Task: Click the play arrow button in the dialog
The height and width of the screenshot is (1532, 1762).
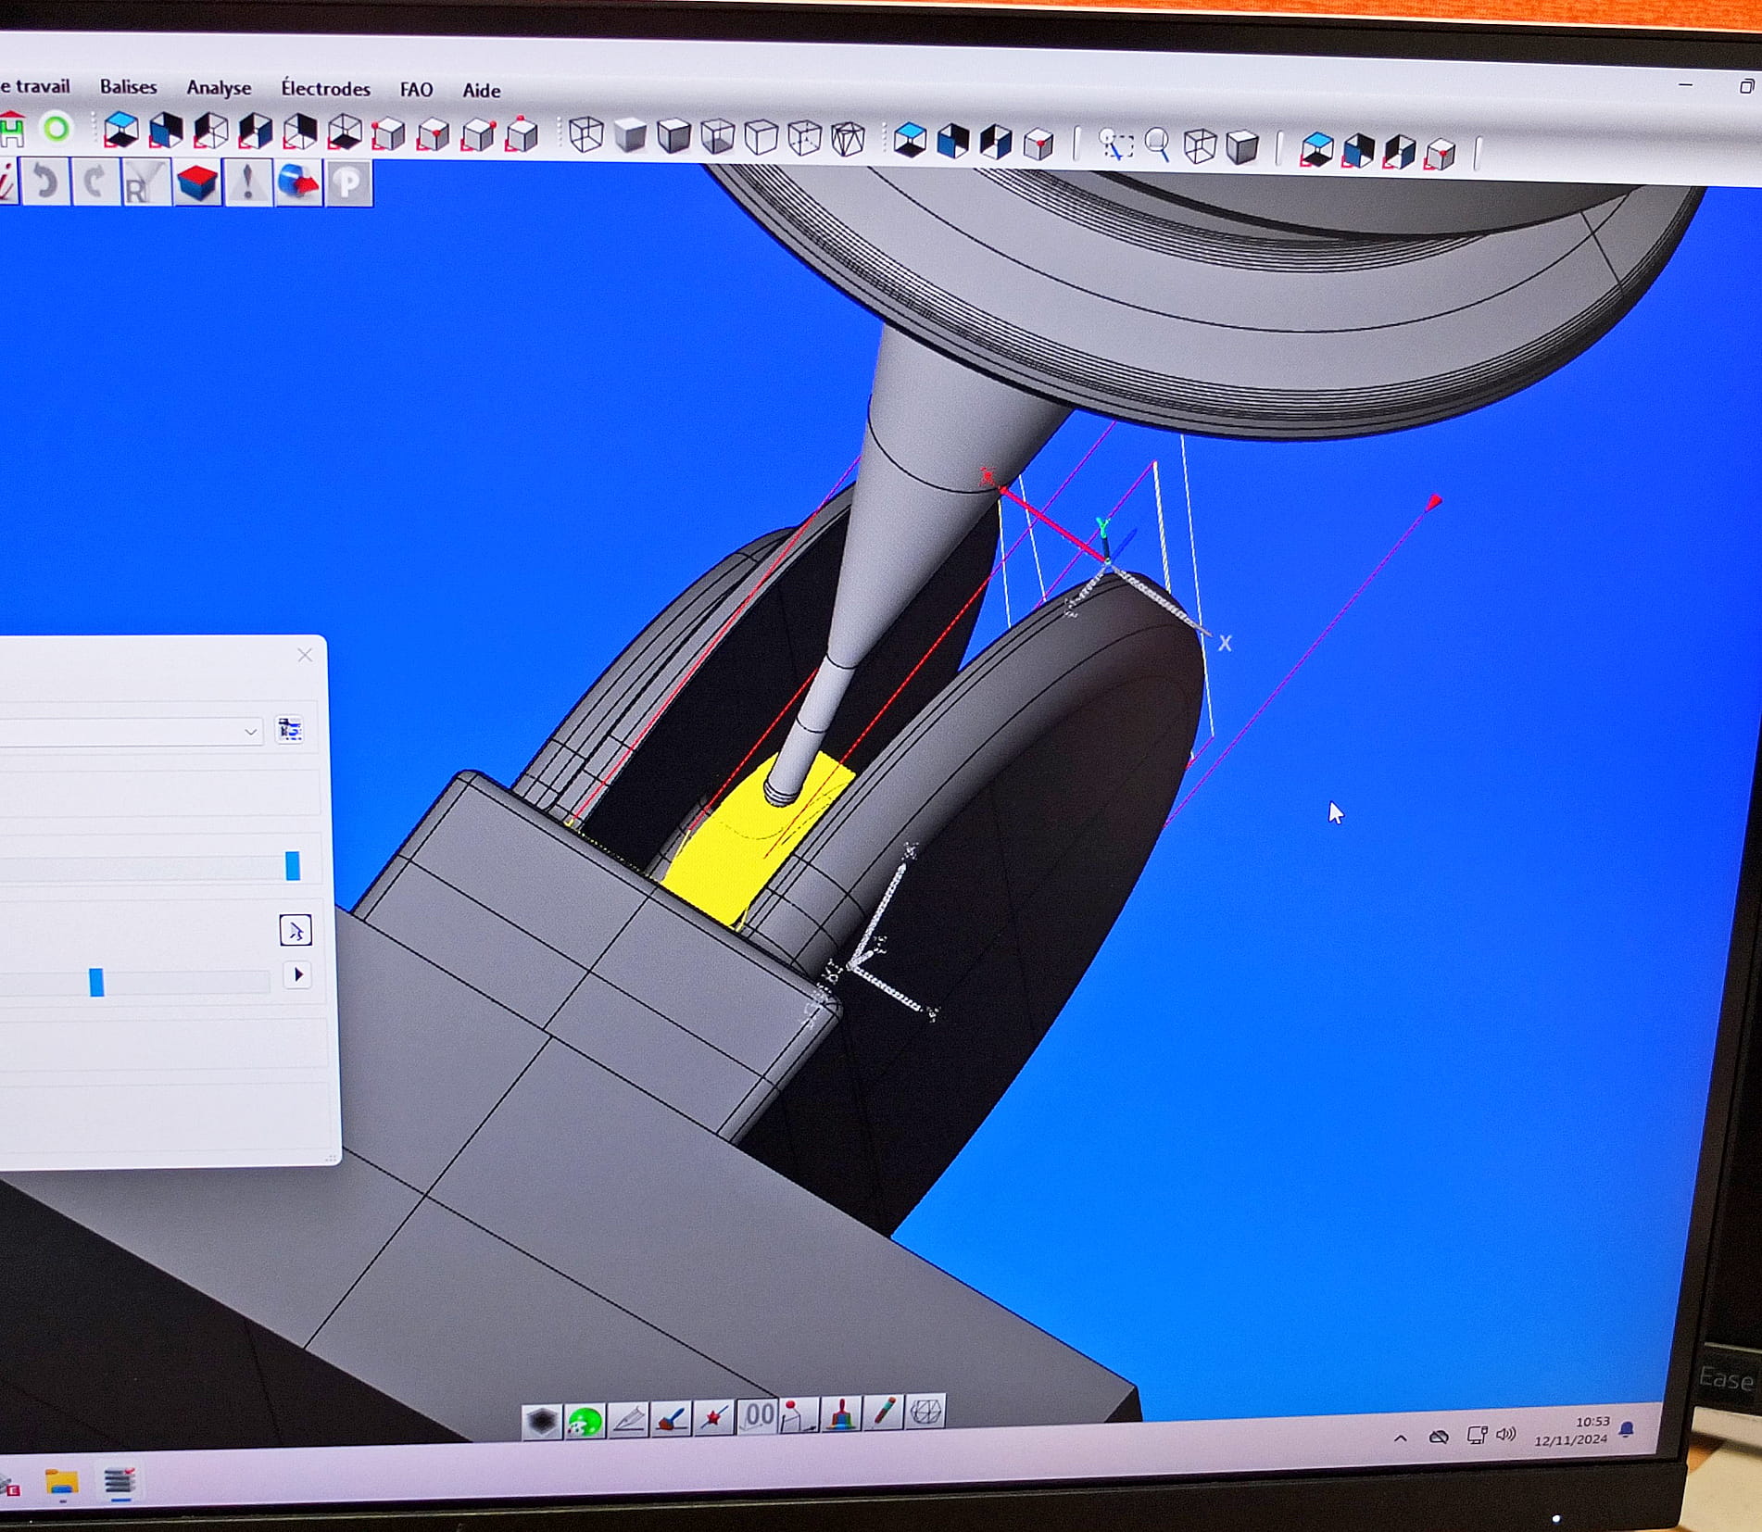Action: point(297,974)
